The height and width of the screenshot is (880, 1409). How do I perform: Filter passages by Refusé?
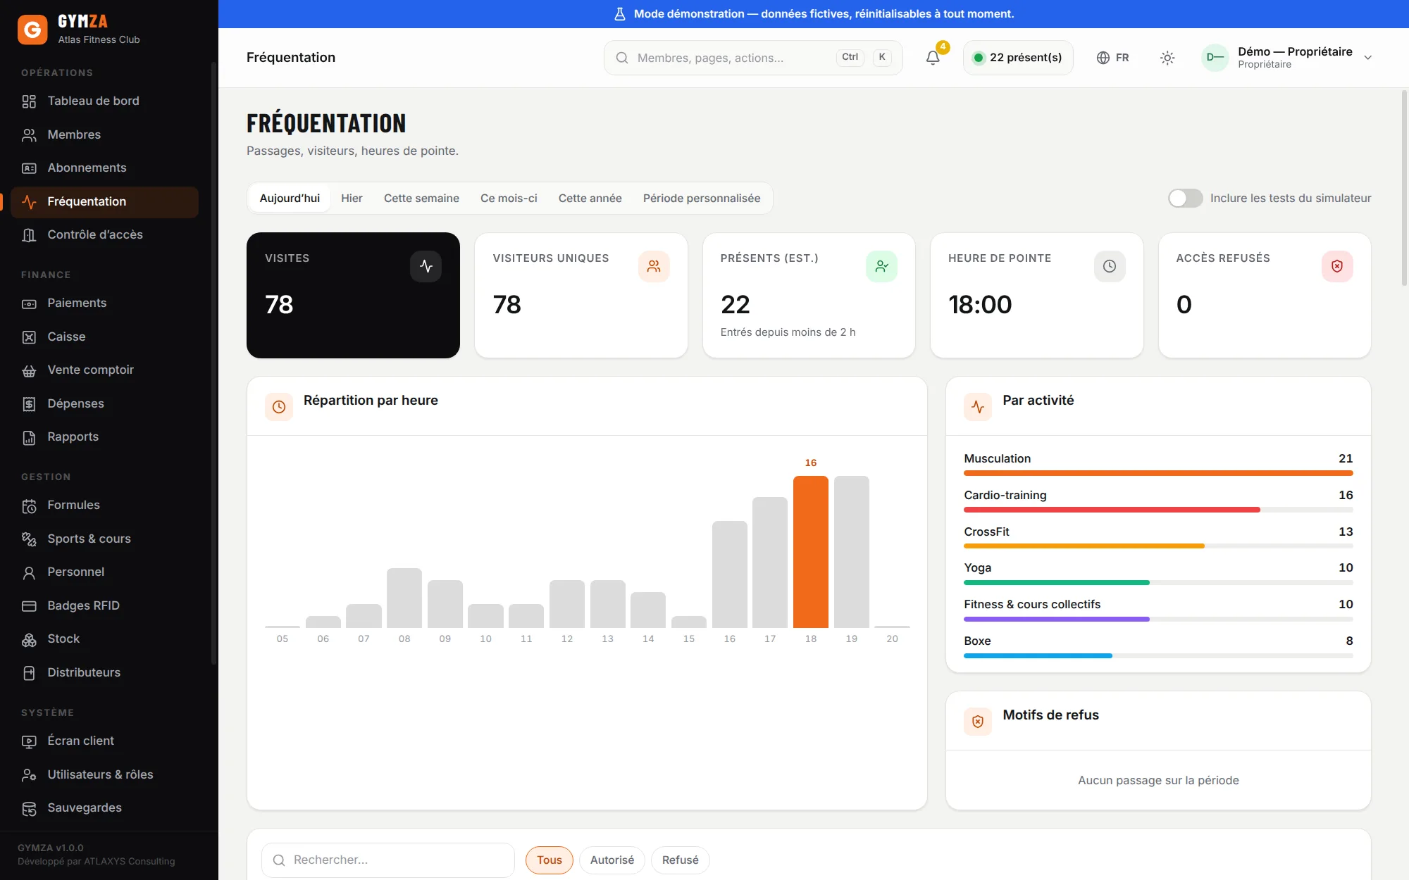coord(681,860)
